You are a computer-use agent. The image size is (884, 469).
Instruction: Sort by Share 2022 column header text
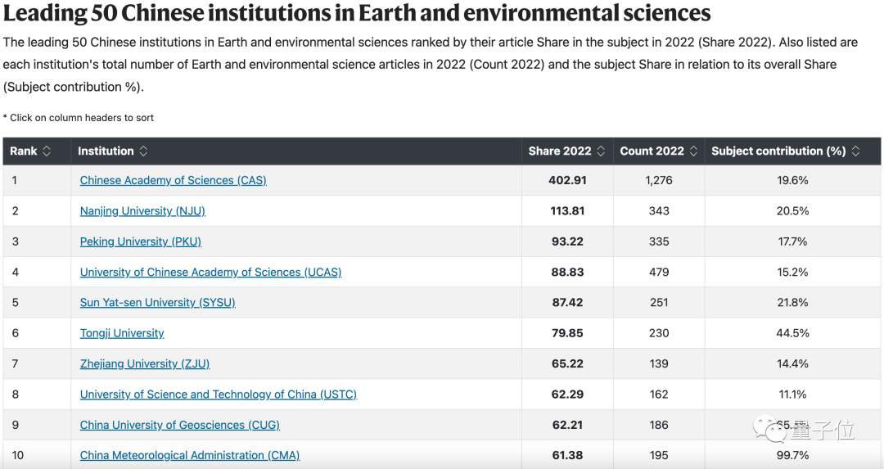pyautogui.click(x=560, y=151)
